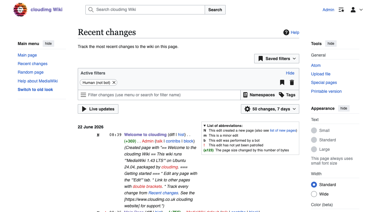Click the cloudimg Wiki logo image
The image size is (377, 212).
tap(20, 10)
